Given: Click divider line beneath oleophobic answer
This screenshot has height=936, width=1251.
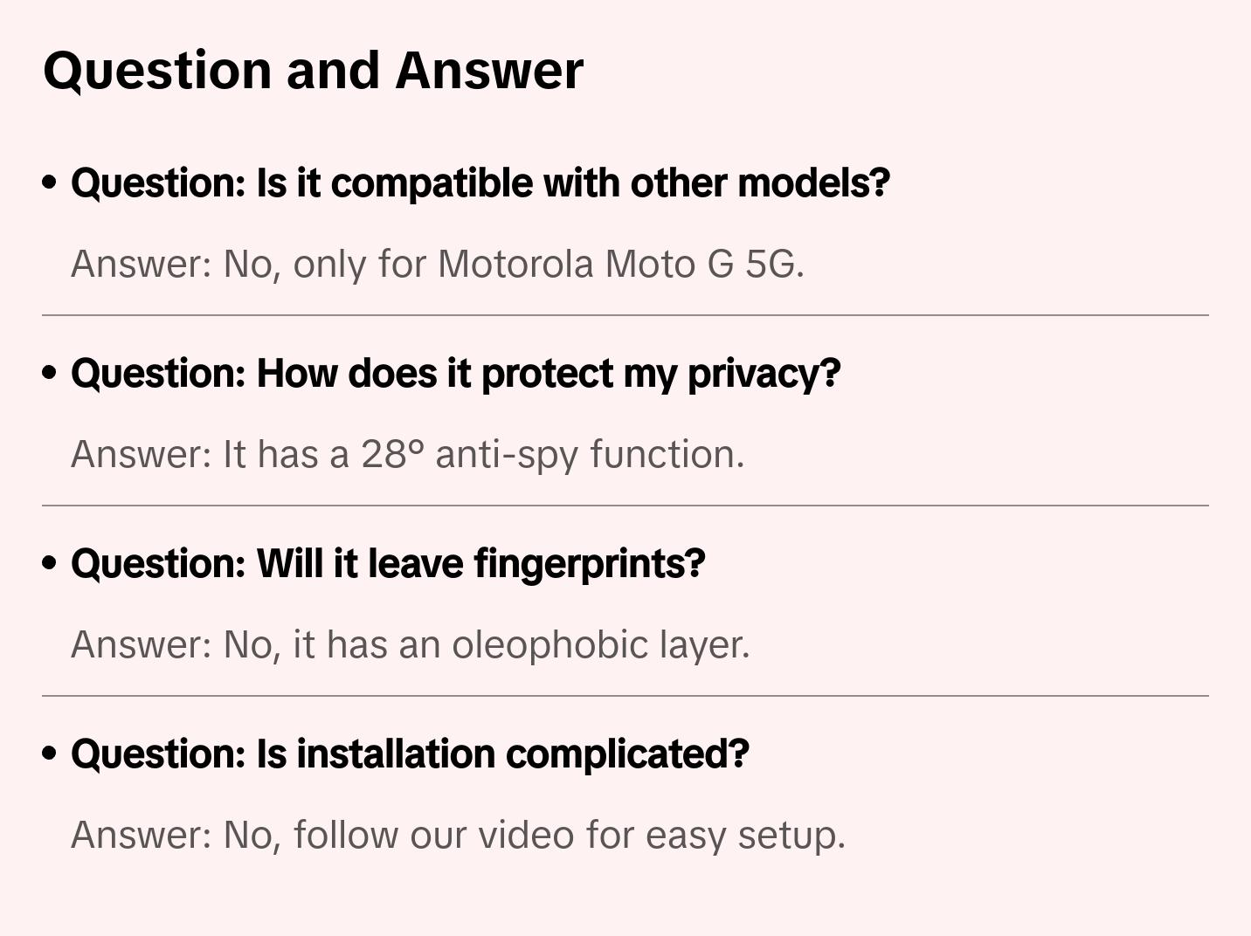Looking at the screenshot, I should pyautogui.click(x=625, y=696).
